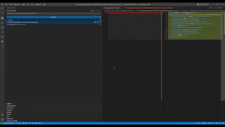
Task: Expand the Search & Compare section
Action: (12, 121)
